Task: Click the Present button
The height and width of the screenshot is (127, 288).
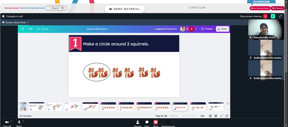Action: coord(207,29)
